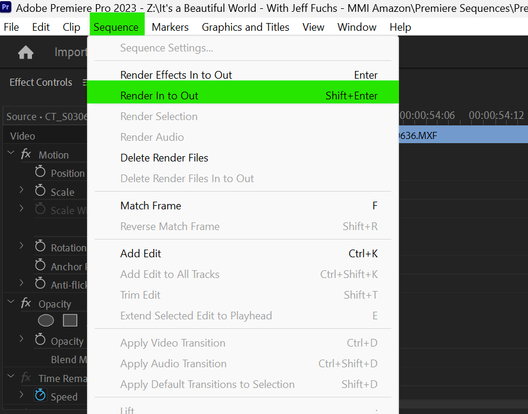This screenshot has height=414, width=528.
Task: Expand the Anti-flicker Filter property
Action: coord(21,283)
